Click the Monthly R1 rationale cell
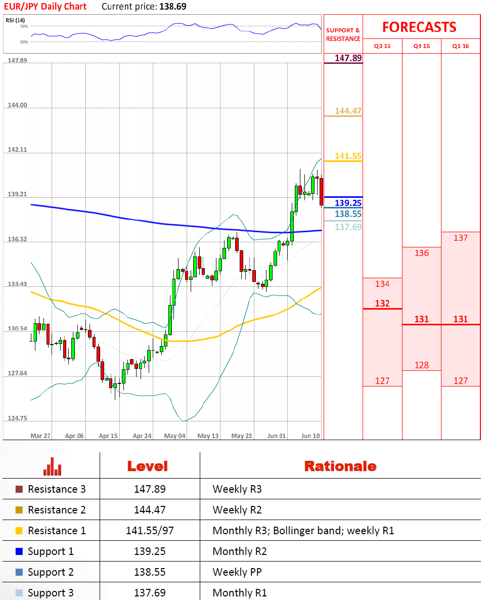This screenshot has width=489, height=600. pyautogui.click(x=240, y=593)
